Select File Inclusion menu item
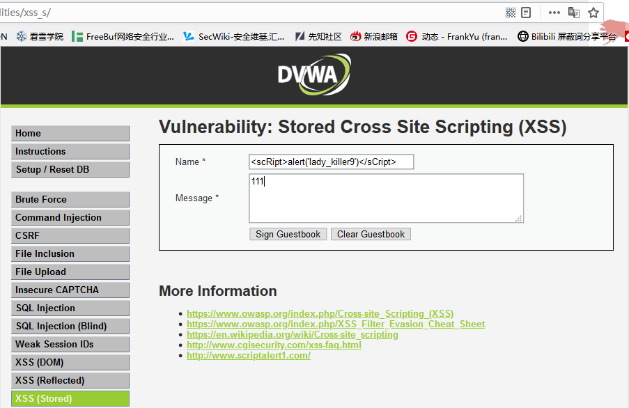The width and height of the screenshot is (629, 408). pos(70,253)
